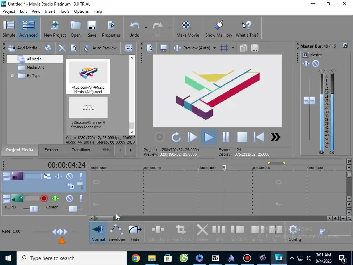Open Project menu
Viewport: 353px width, 265px height.
(x=9, y=11)
